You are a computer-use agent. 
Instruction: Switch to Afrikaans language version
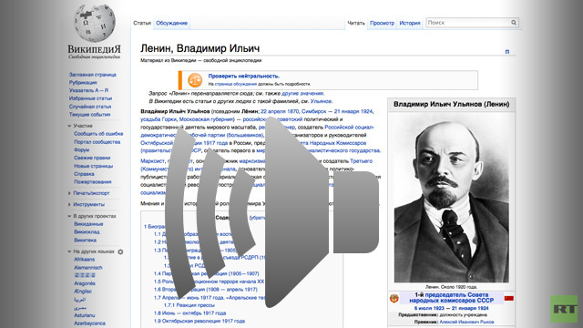tap(85, 260)
